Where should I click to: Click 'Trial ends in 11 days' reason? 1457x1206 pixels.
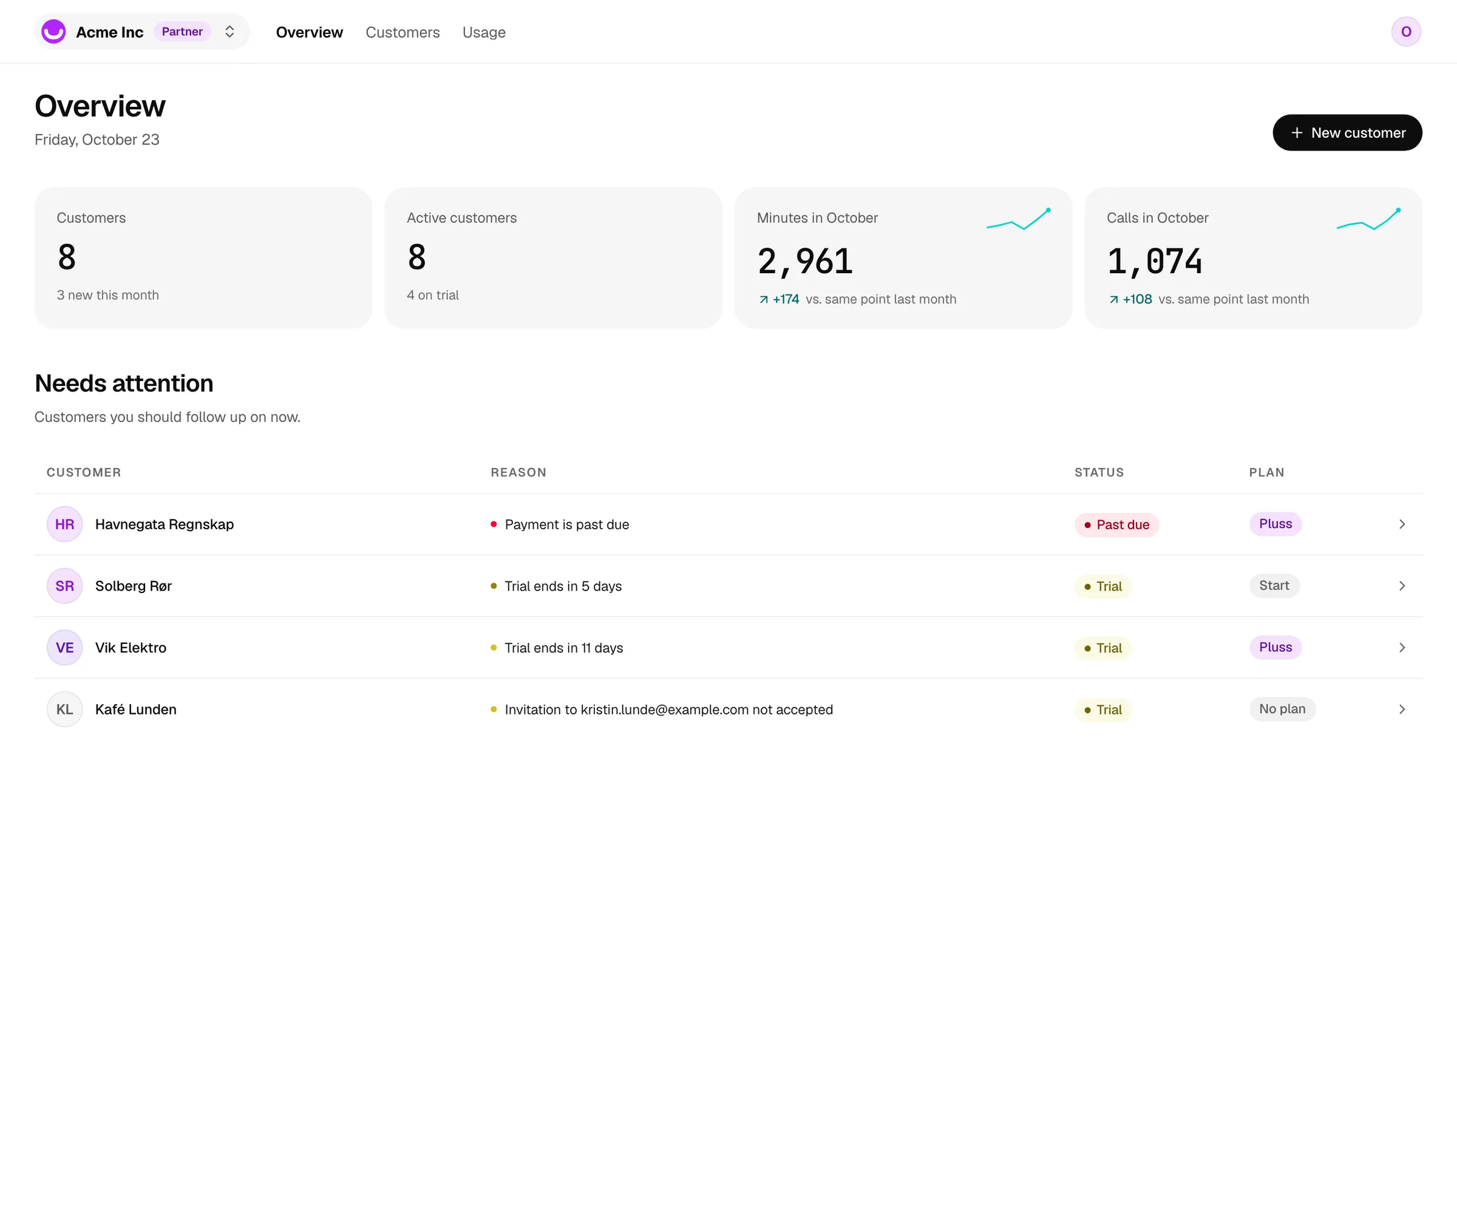(564, 648)
